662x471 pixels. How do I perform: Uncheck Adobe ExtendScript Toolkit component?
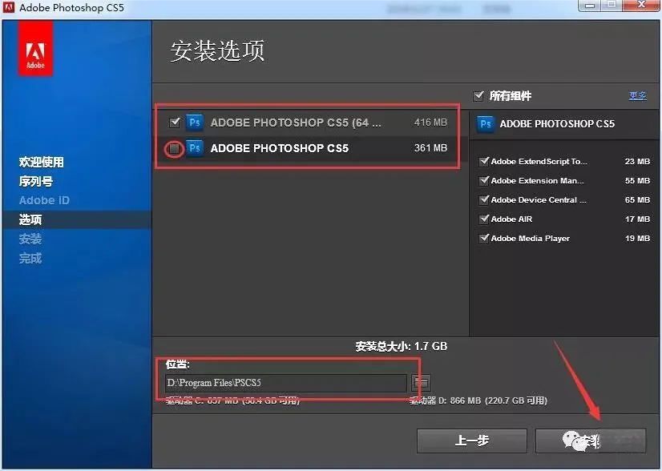click(484, 161)
